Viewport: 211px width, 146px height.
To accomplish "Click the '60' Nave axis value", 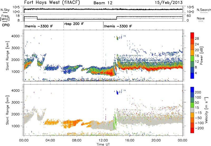I will (x=189, y=16).
